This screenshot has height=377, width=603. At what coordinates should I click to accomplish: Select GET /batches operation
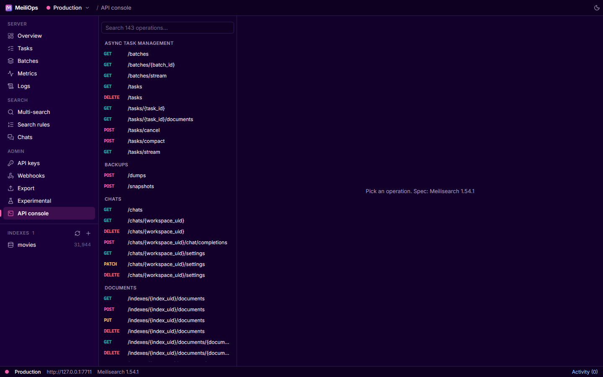point(167,54)
